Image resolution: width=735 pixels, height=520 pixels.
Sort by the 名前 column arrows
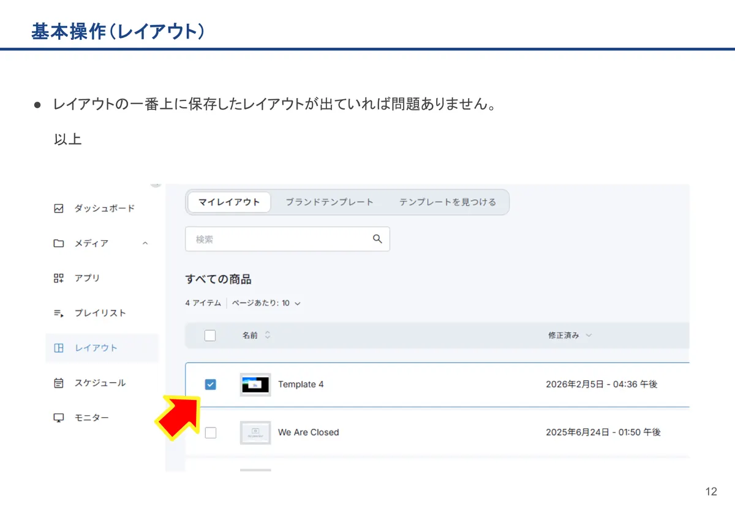pyautogui.click(x=268, y=335)
